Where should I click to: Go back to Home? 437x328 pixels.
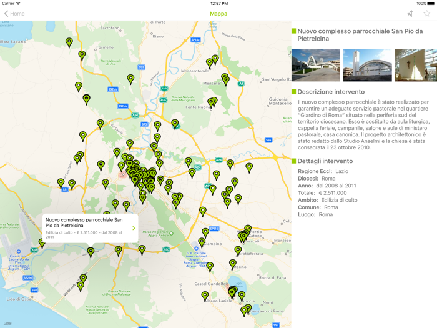click(14, 14)
